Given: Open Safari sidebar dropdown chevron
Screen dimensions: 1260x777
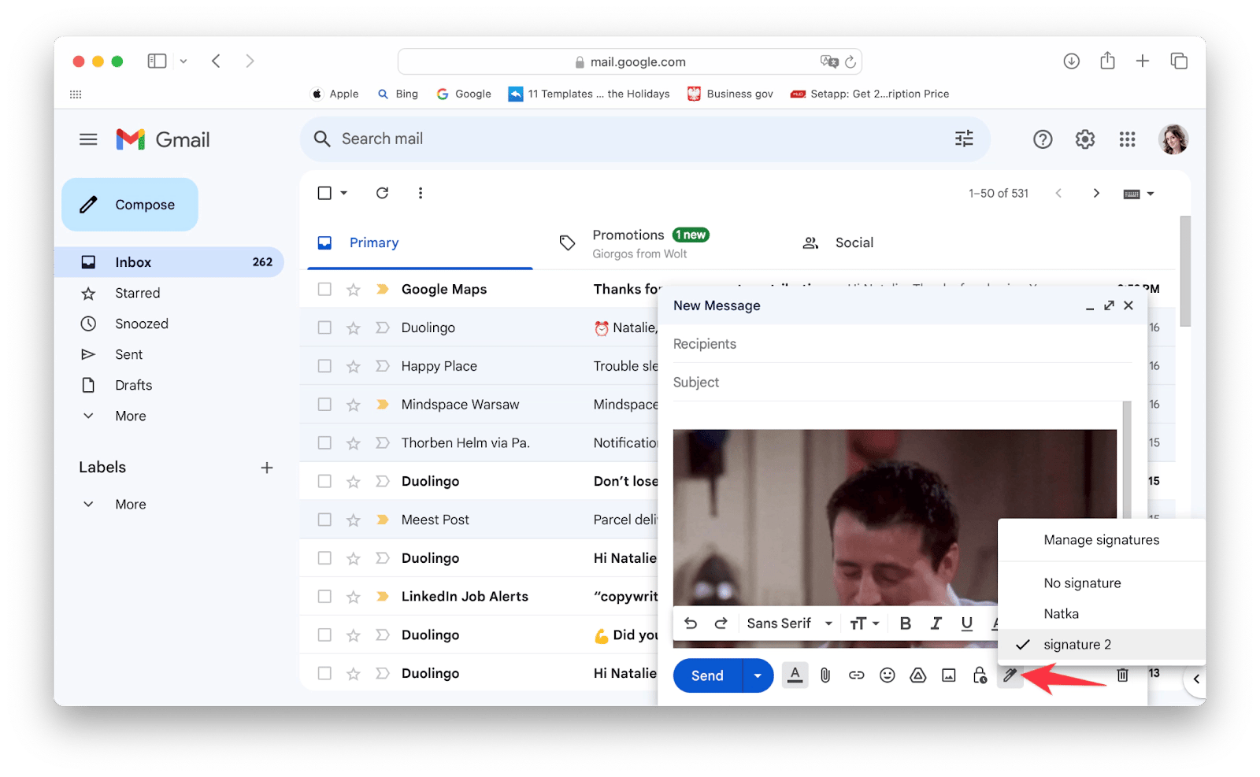Looking at the screenshot, I should pos(183,61).
